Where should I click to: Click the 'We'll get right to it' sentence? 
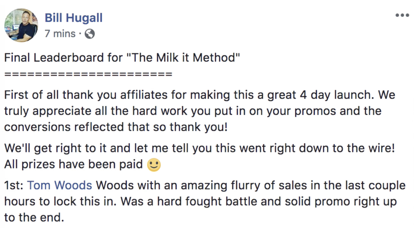pyautogui.click(x=200, y=149)
